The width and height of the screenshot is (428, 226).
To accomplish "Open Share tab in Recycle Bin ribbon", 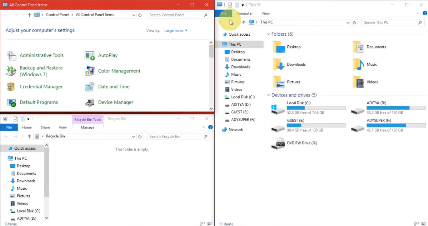I will (45, 127).
